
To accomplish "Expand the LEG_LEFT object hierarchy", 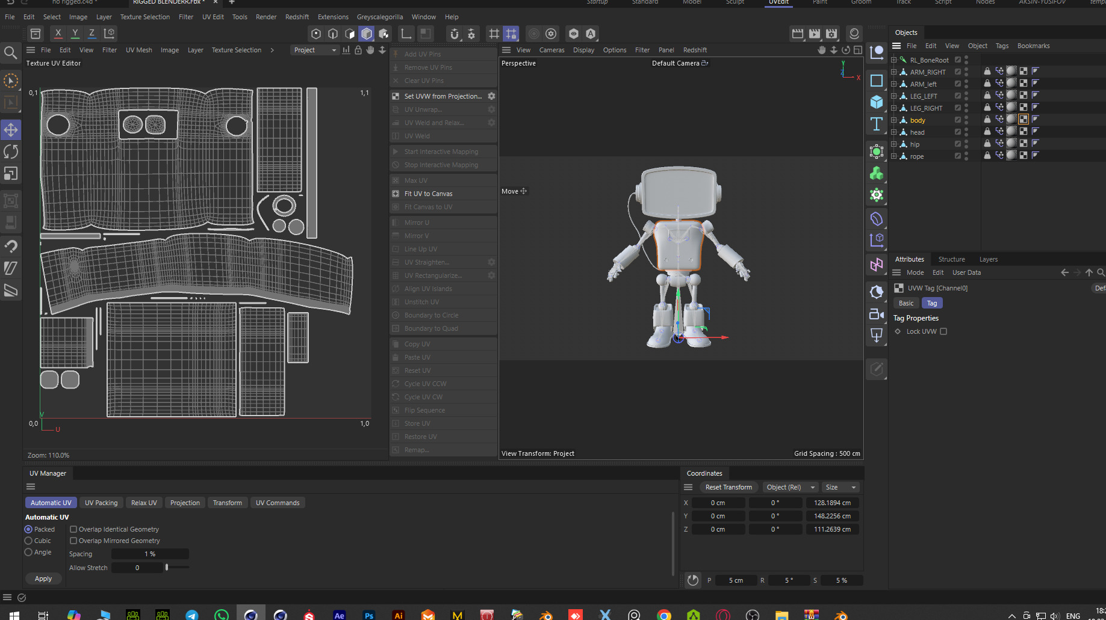I will [x=894, y=96].
